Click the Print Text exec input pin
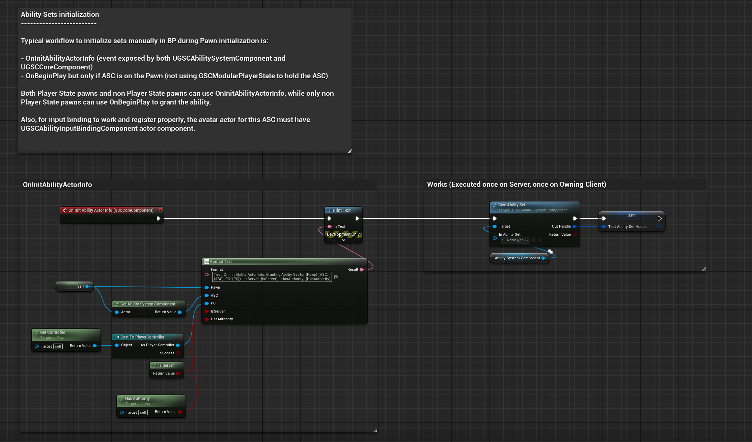 [x=329, y=218]
